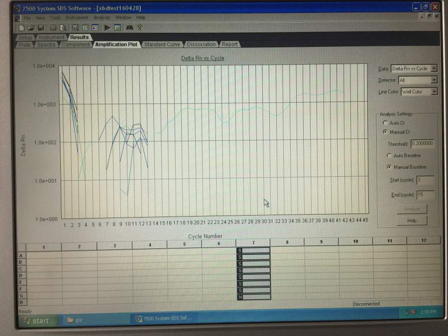Click column 1 header of the plate grid
This screenshot has height=336, width=448.
(44, 247)
